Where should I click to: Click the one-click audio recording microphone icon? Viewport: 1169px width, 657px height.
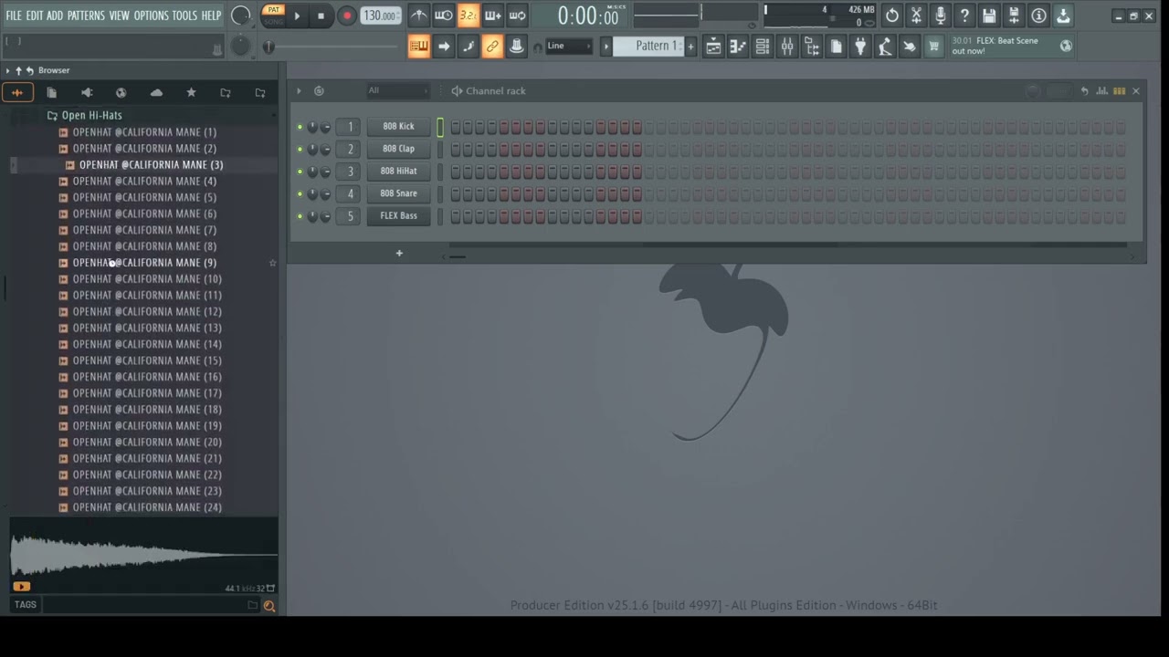tap(941, 16)
